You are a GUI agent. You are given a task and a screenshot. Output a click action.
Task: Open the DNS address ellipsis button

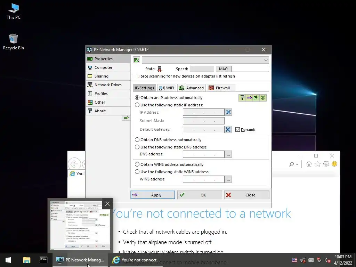(x=228, y=154)
